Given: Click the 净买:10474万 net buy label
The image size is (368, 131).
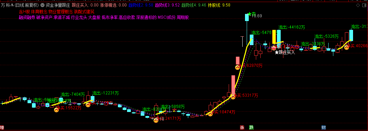Looking at the screenshot, I should 224,112.
